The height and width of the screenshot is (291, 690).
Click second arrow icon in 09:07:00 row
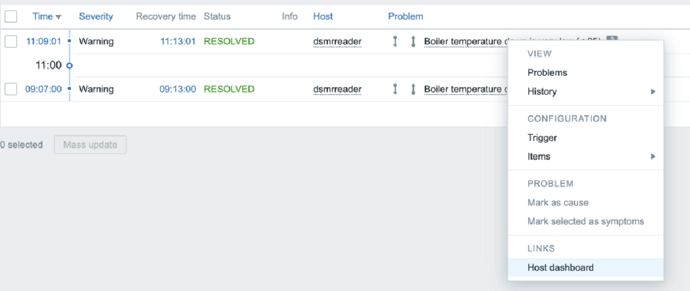click(x=413, y=89)
